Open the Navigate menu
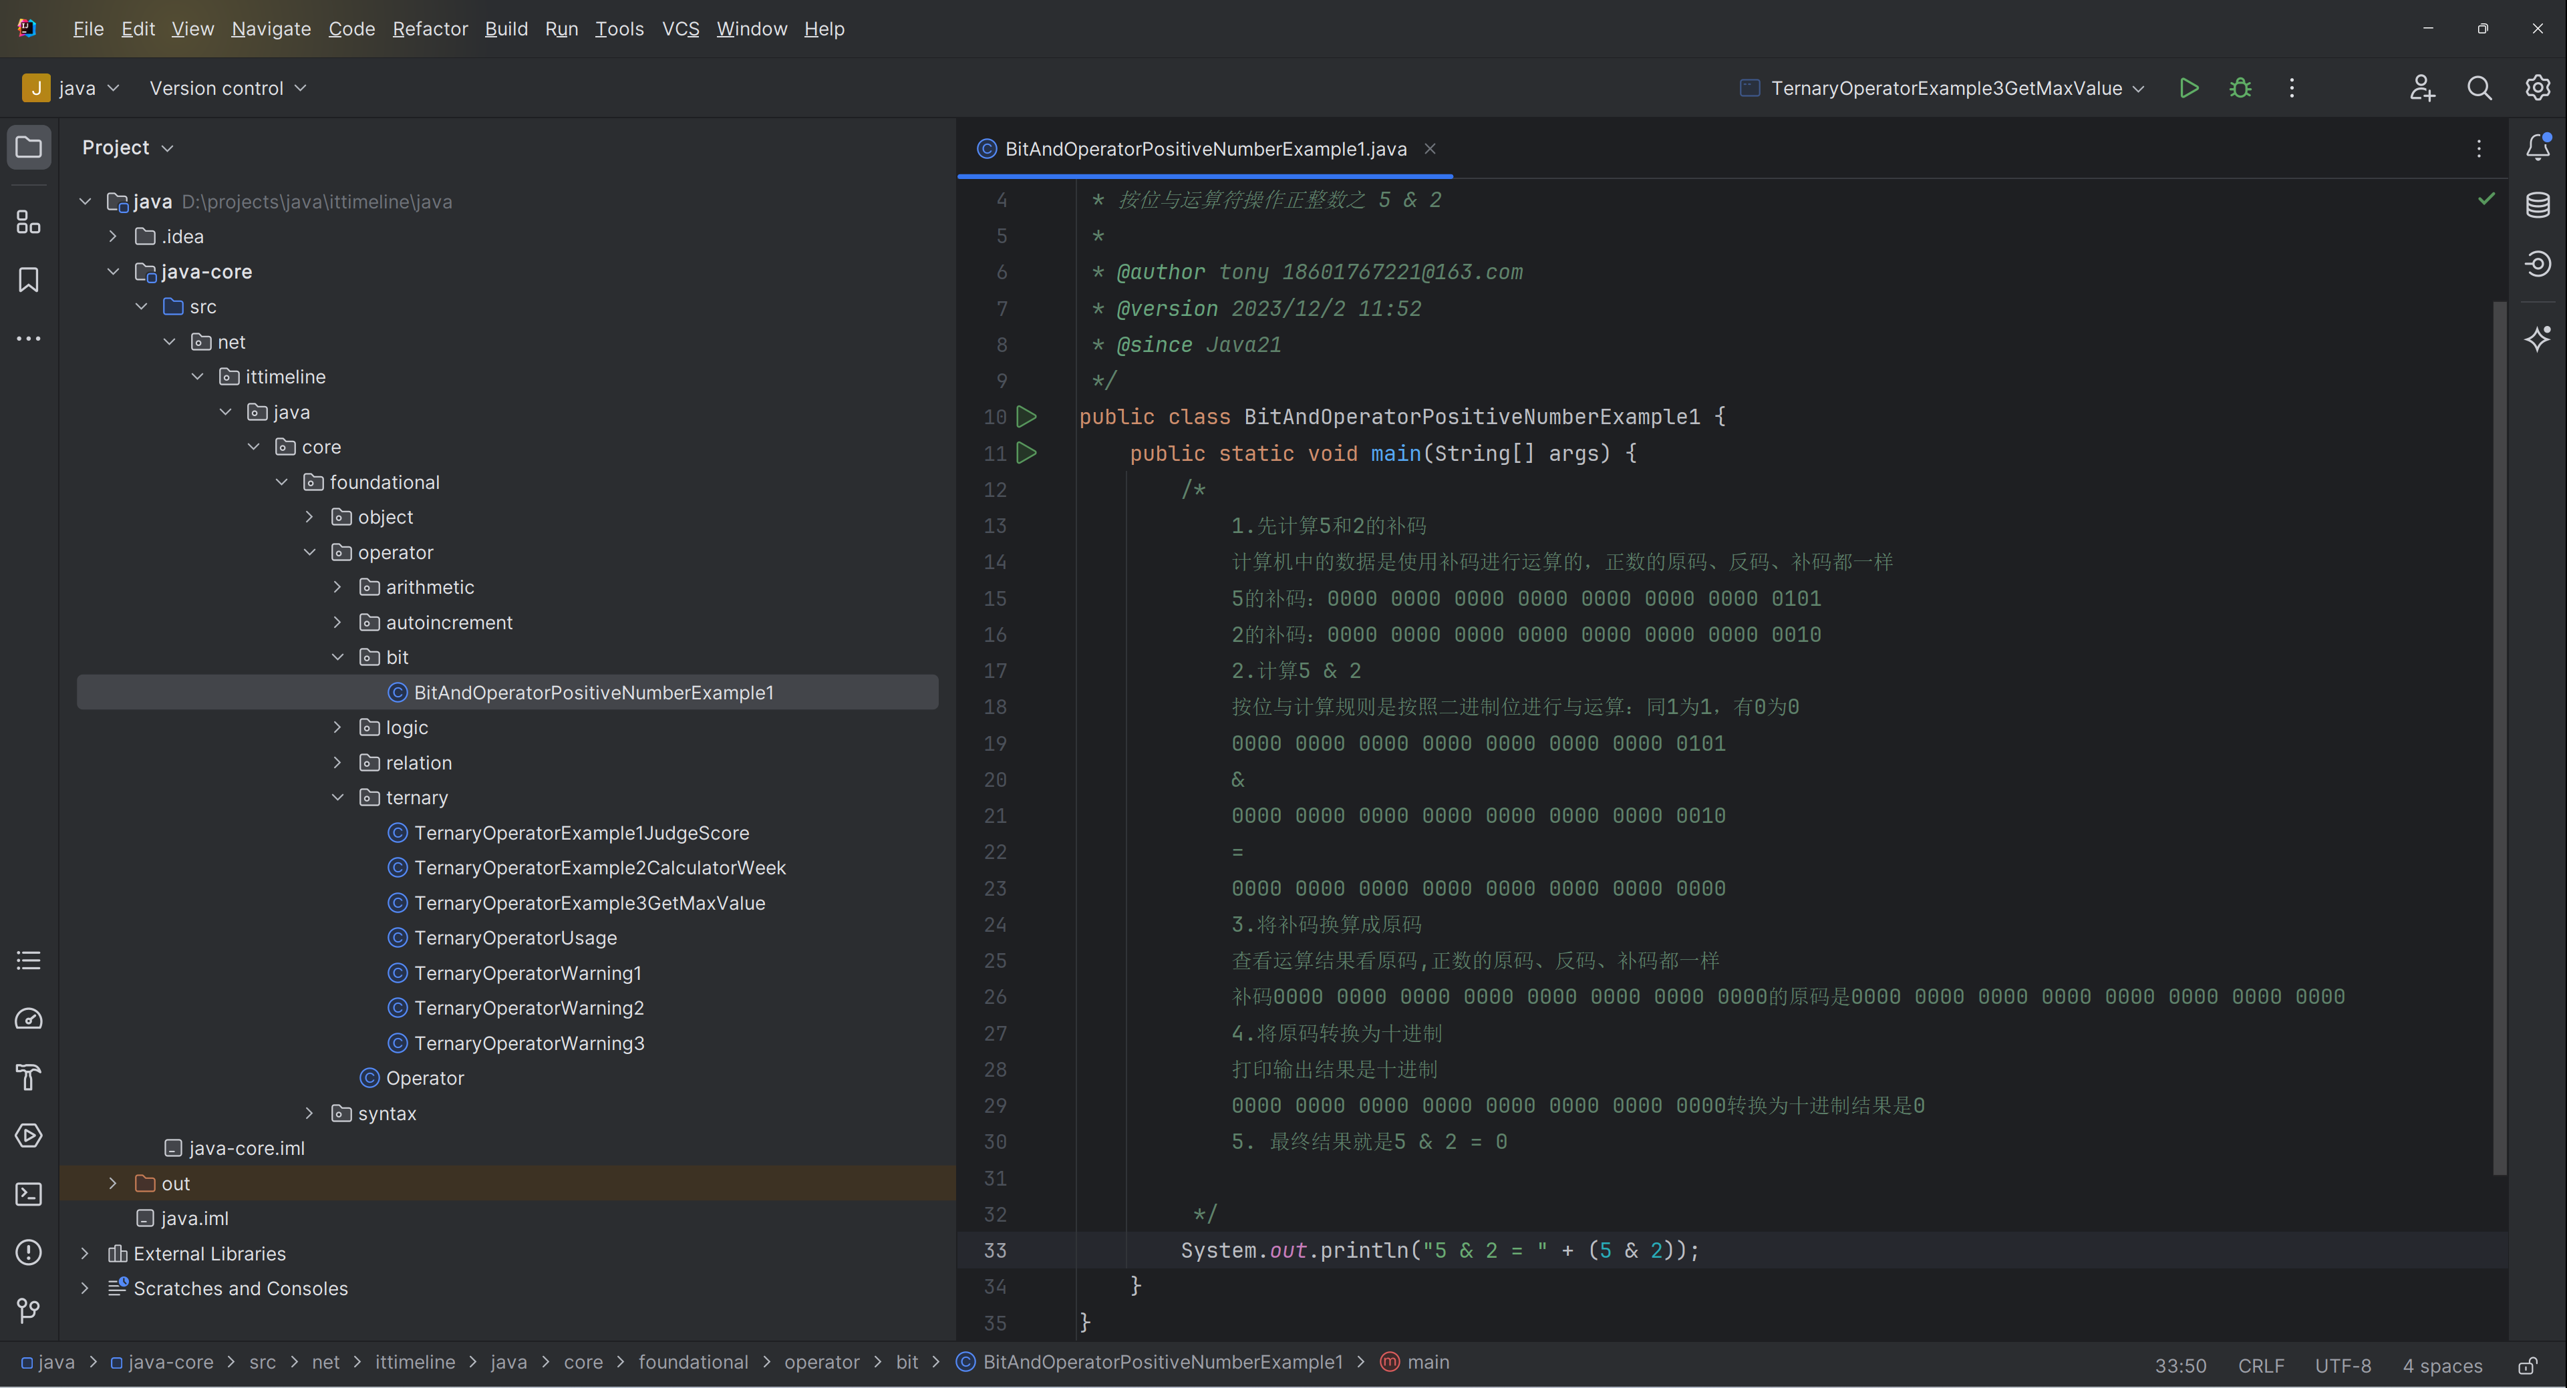This screenshot has height=1388, width=2567. click(271, 29)
